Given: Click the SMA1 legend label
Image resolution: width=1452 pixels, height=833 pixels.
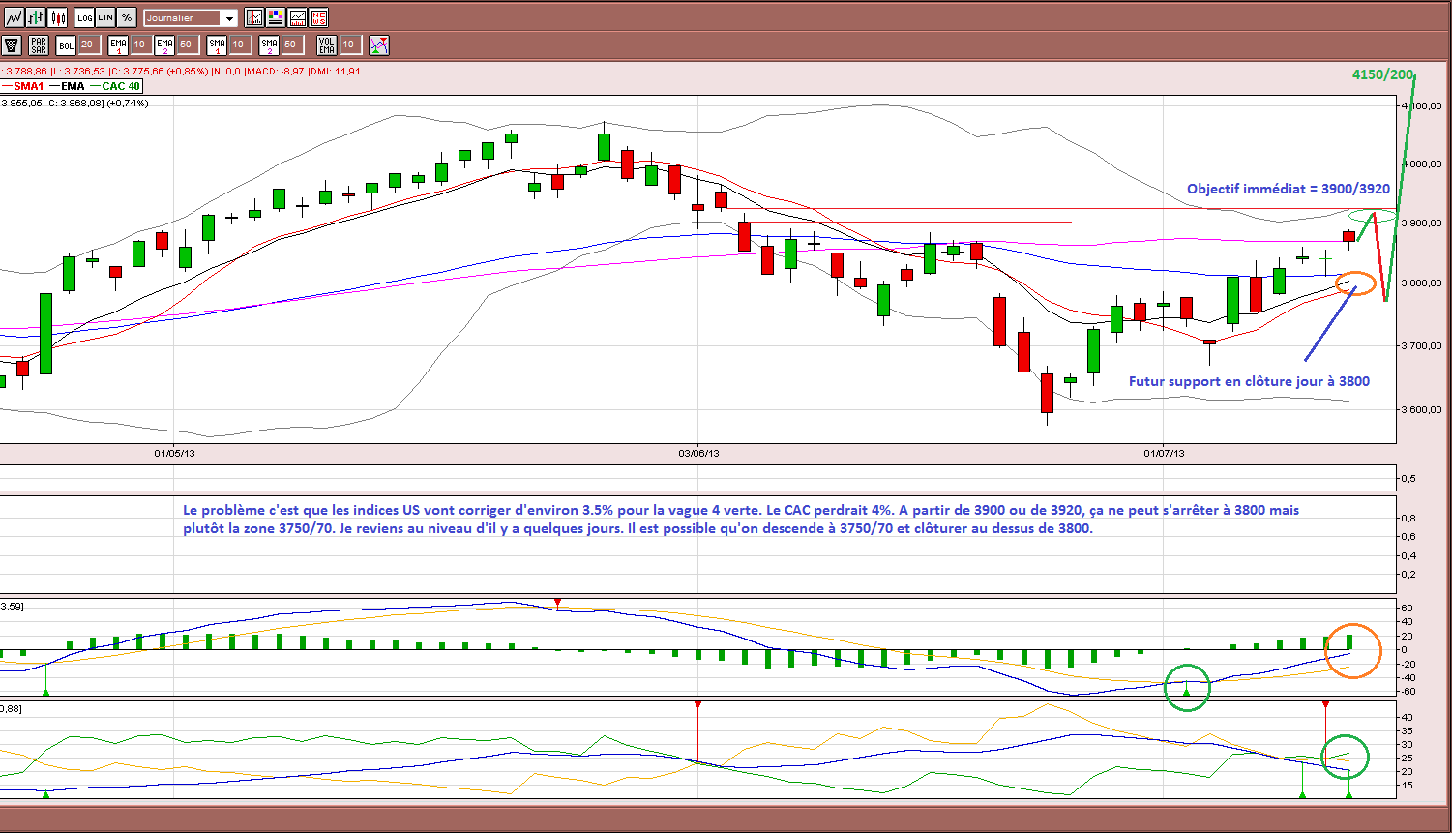Looking at the screenshot, I should [29, 86].
